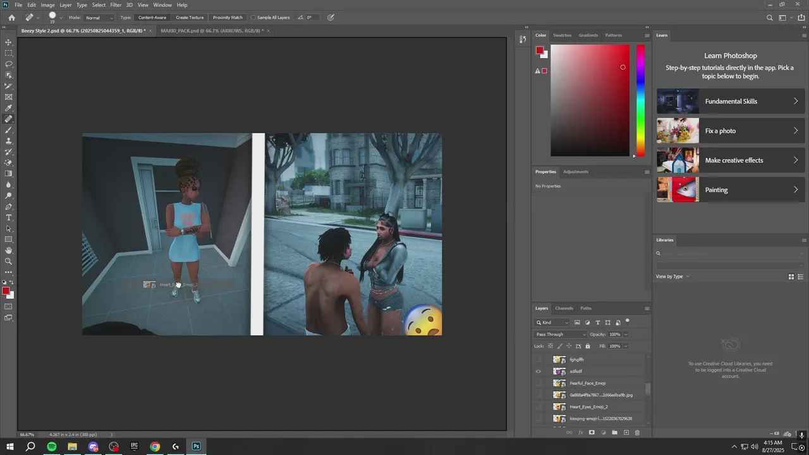
Task: Click the Create Texture button
Action: pos(190,18)
